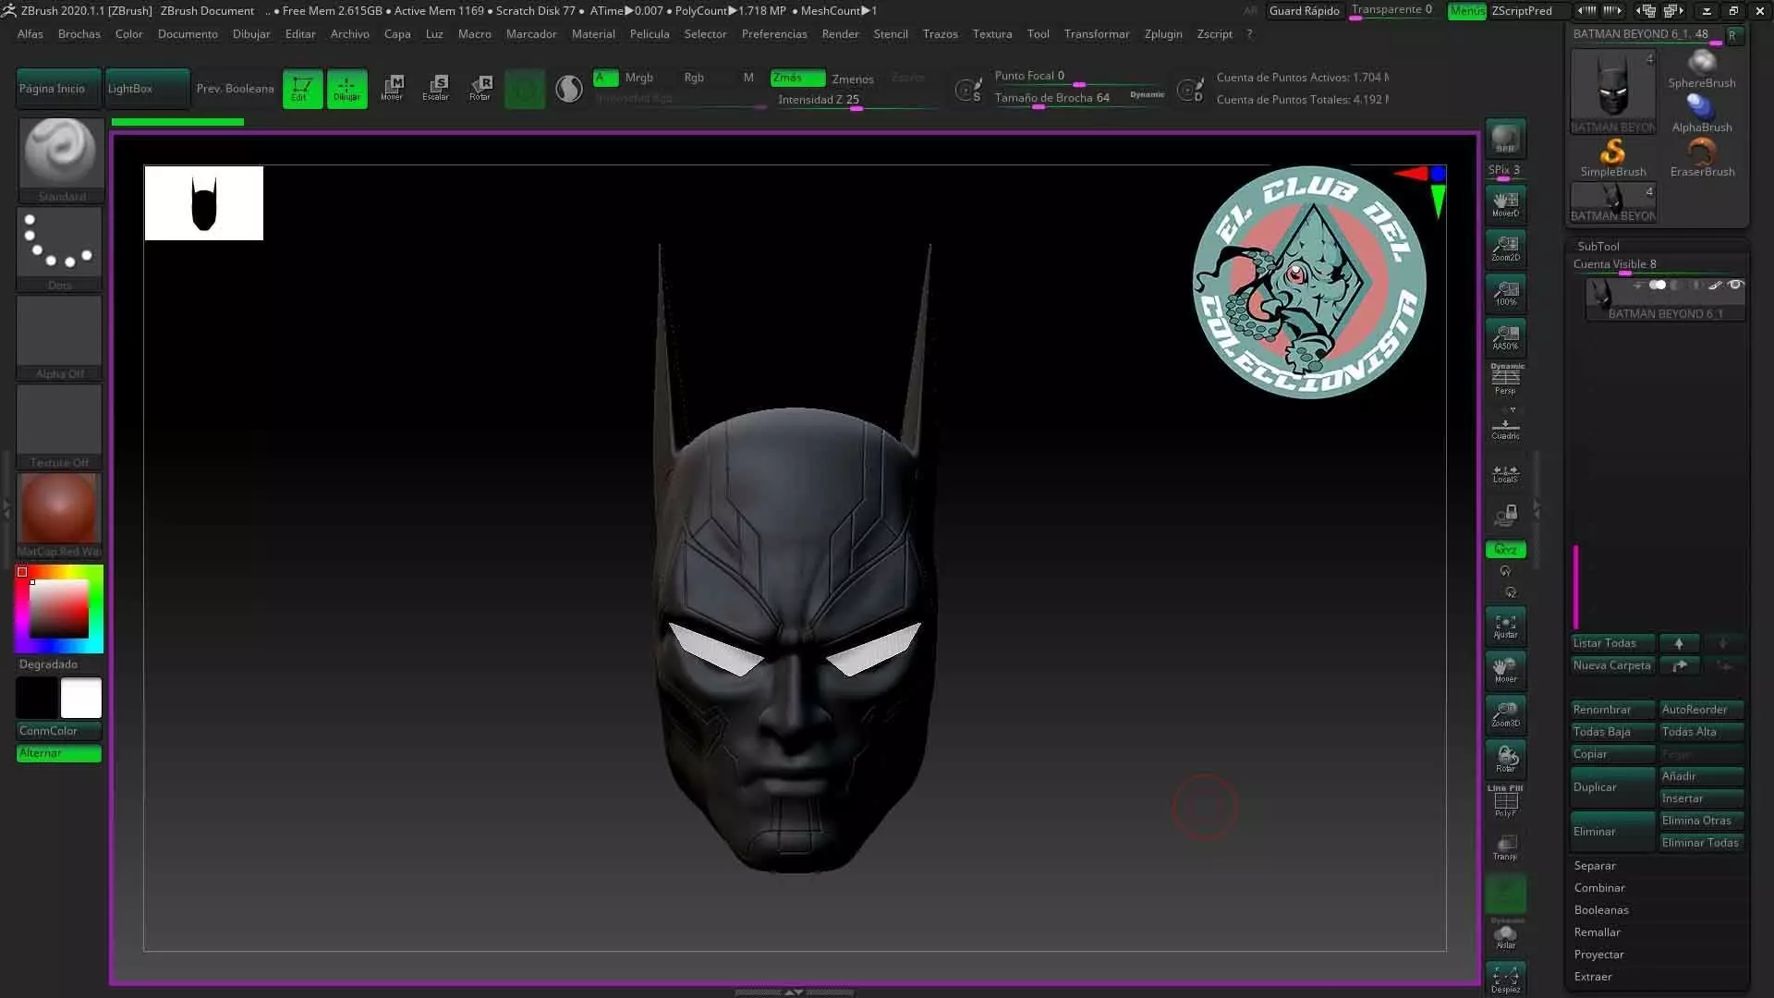Toggle Persp perspective view icon
This screenshot has width=1774, height=998.
1505,379
